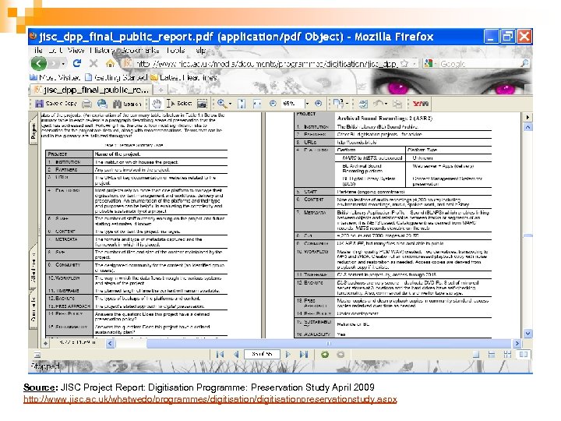Go to the previous PDF page
561x421 pixels.
coord(236,355)
